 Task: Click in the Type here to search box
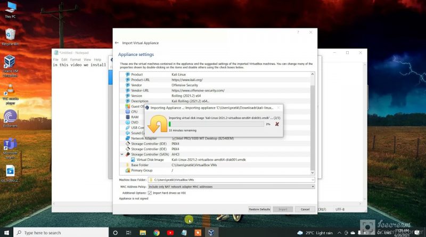[61, 233]
